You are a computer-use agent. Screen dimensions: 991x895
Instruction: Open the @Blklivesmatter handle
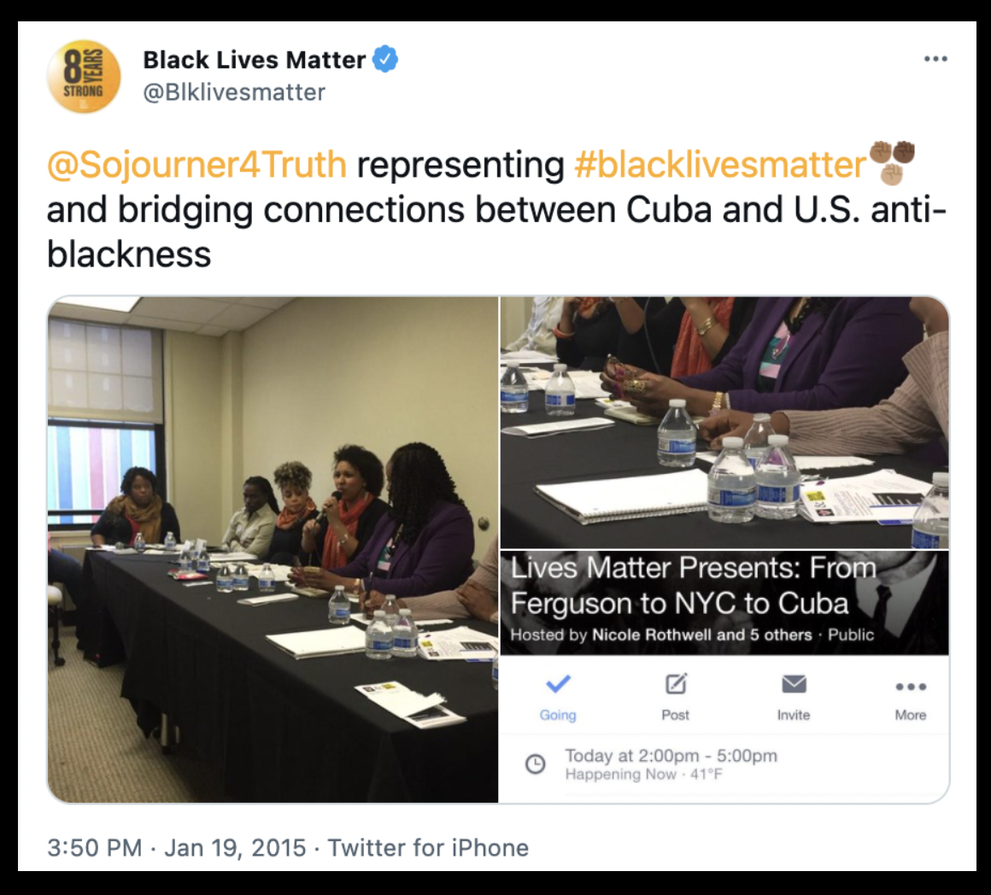pyautogui.click(x=234, y=92)
